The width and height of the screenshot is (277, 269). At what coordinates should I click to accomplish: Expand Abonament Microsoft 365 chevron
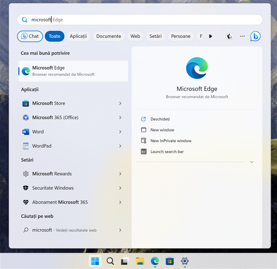120,202
